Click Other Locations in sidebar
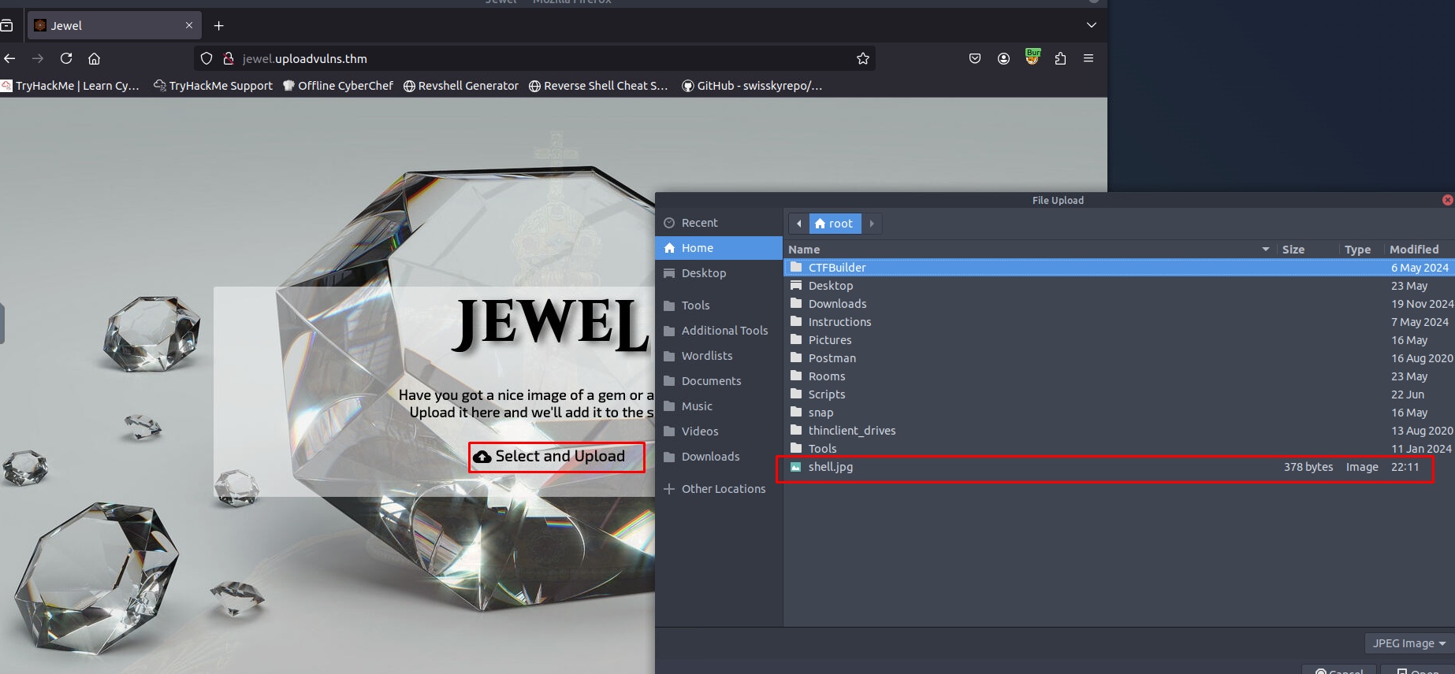The width and height of the screenshot is (1455, 674). point(719,489)
